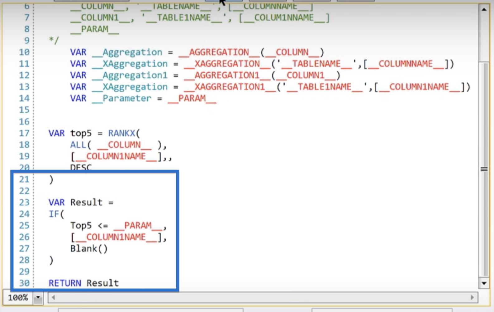Click the vertical scrollbar up arrow
This screenshot has width=494, height=312.
pyautogui.click(x=484, y=9)
